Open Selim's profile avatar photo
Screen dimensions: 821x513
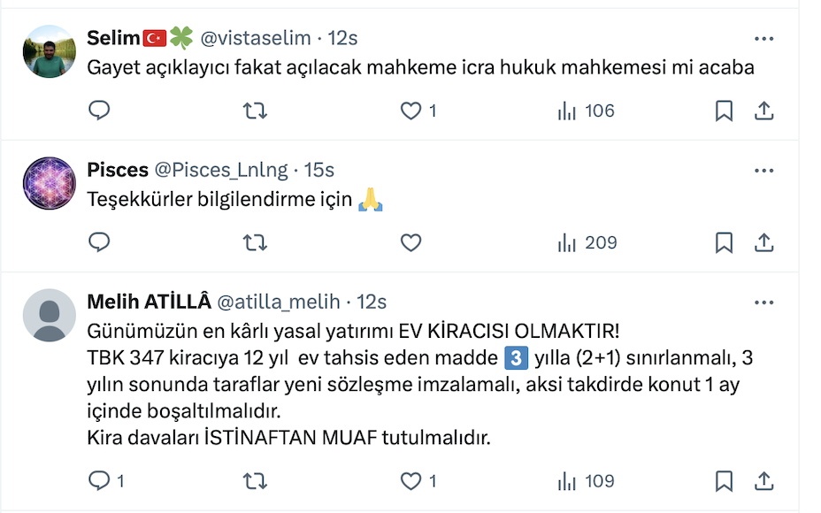tap(49, 51)
